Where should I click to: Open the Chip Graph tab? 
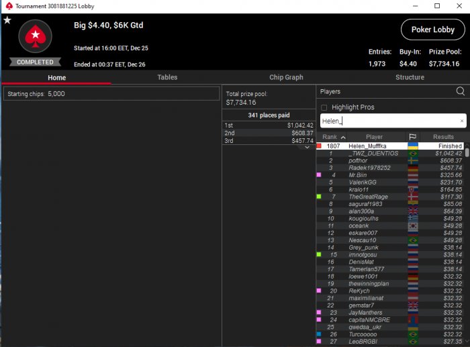pyautogui.click(x=286, y=77)
